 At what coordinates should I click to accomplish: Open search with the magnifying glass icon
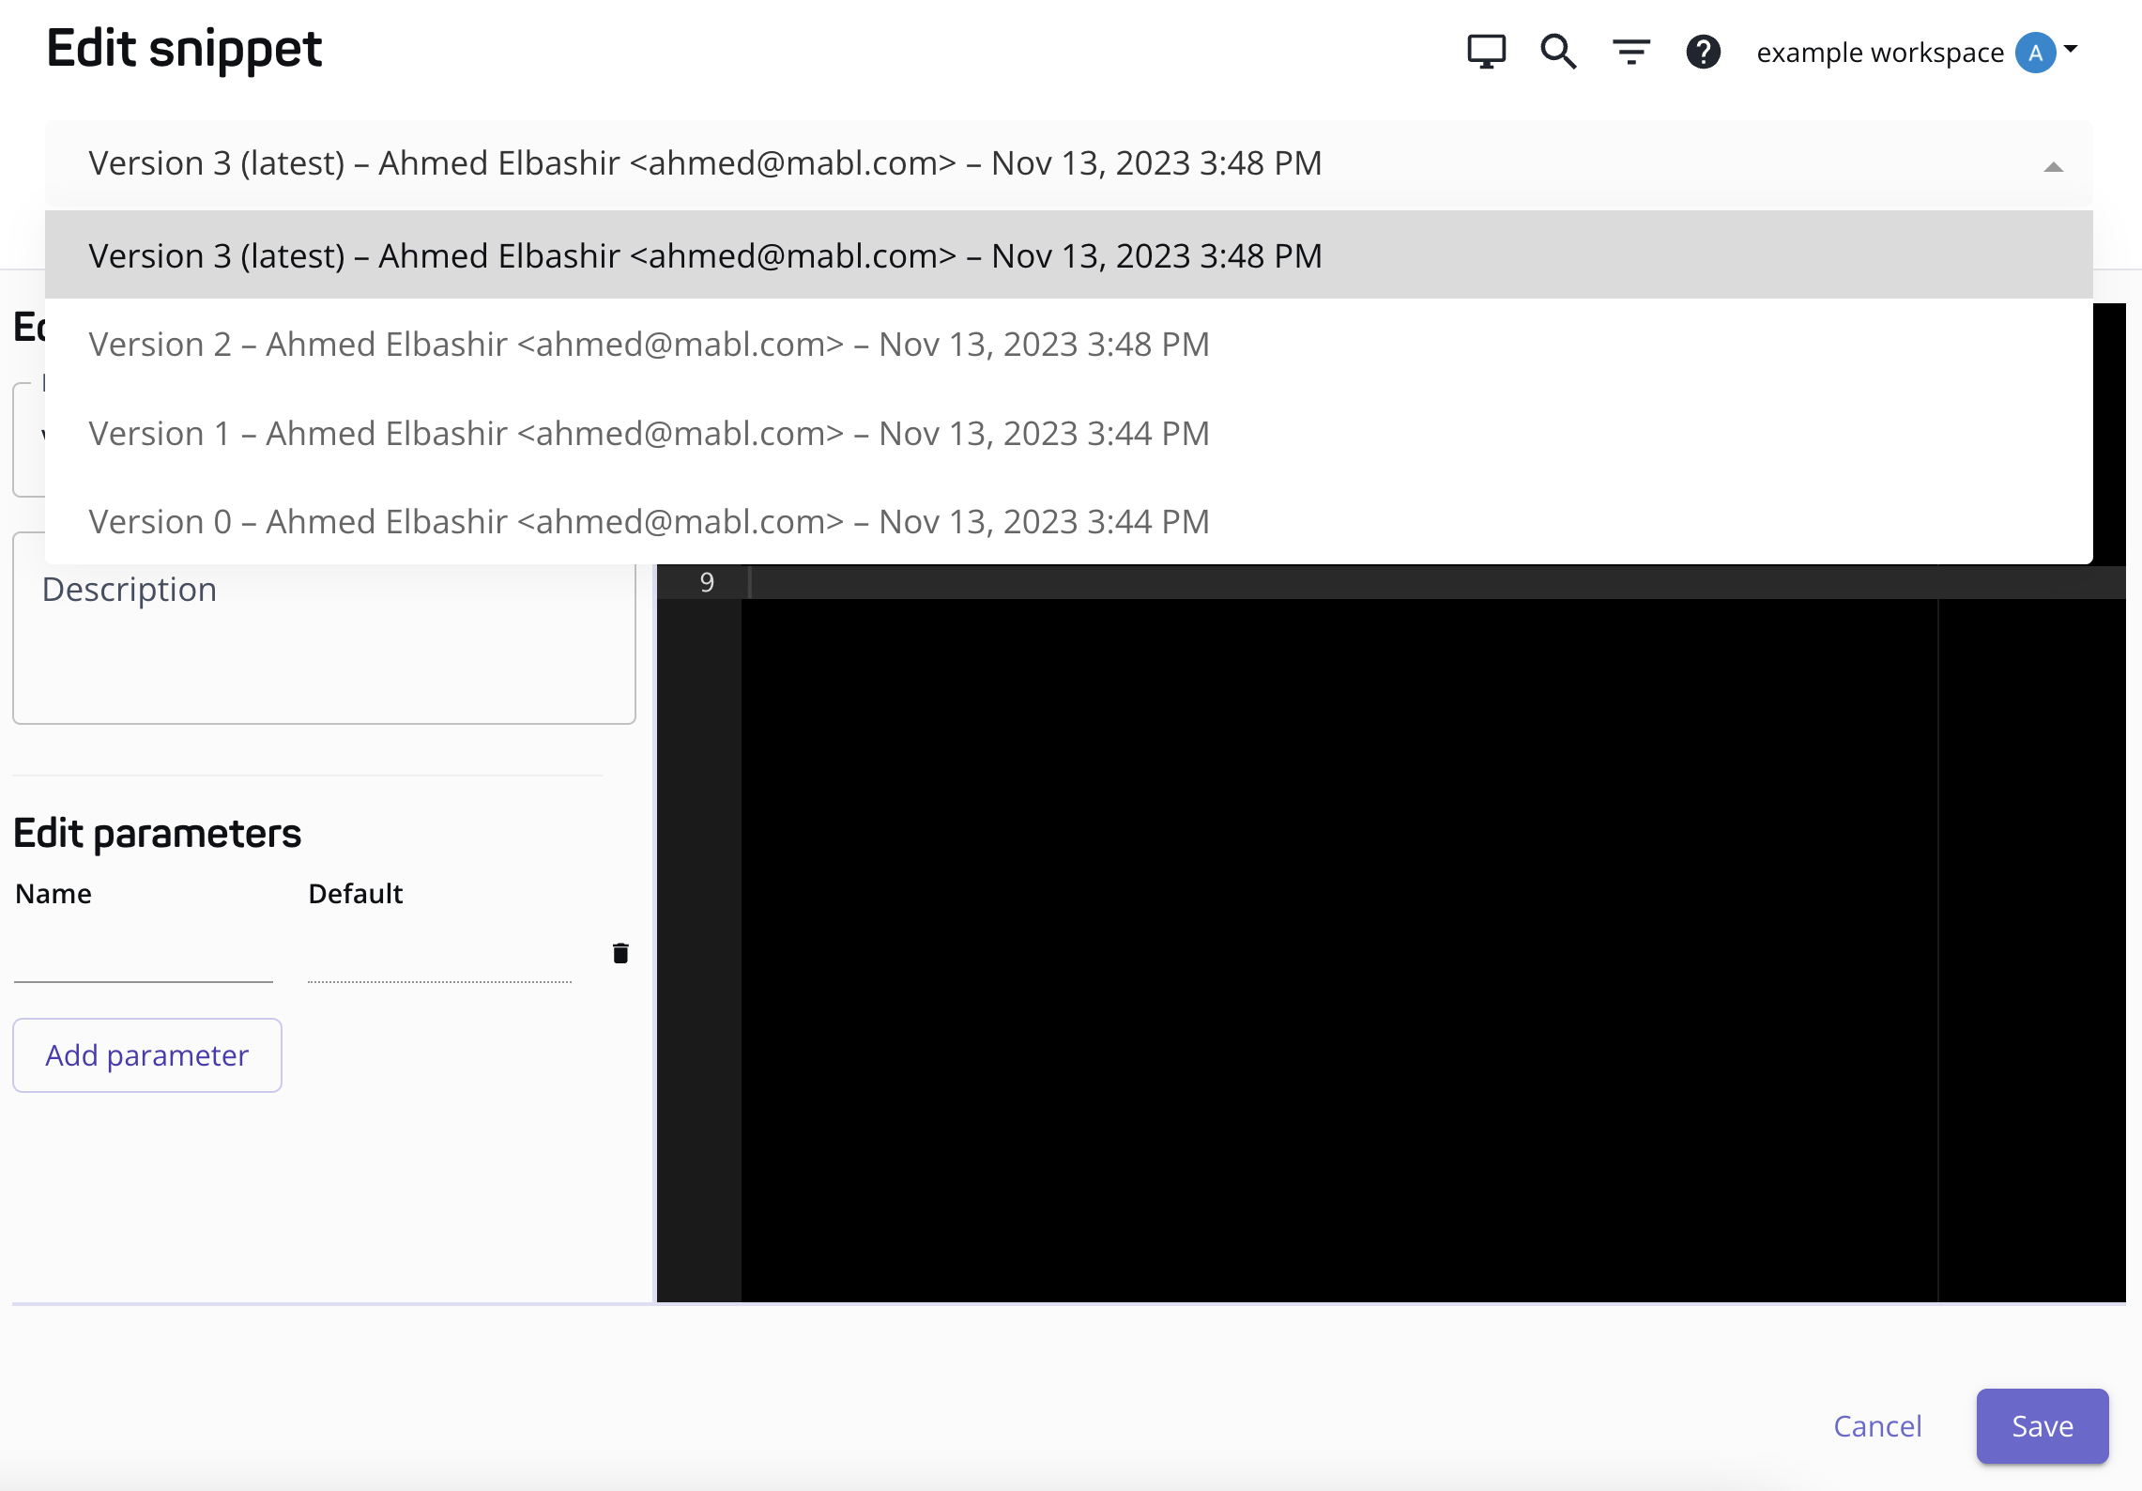click(1558, 52)
